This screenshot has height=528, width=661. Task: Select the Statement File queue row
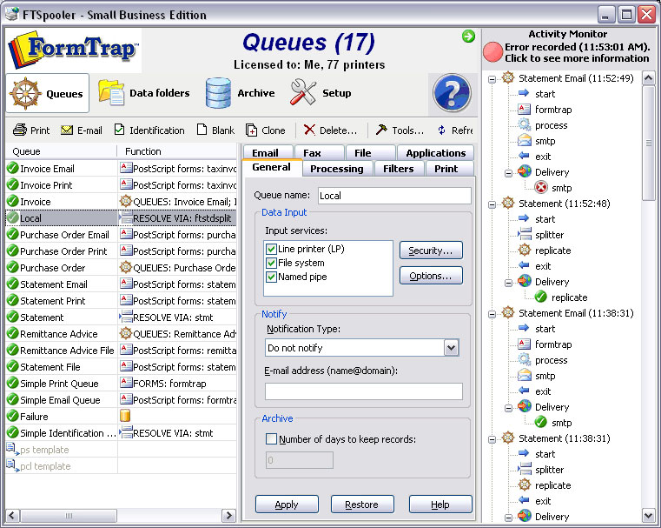point(121,366)
